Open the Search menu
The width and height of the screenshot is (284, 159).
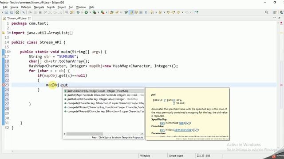pos(51,7)
